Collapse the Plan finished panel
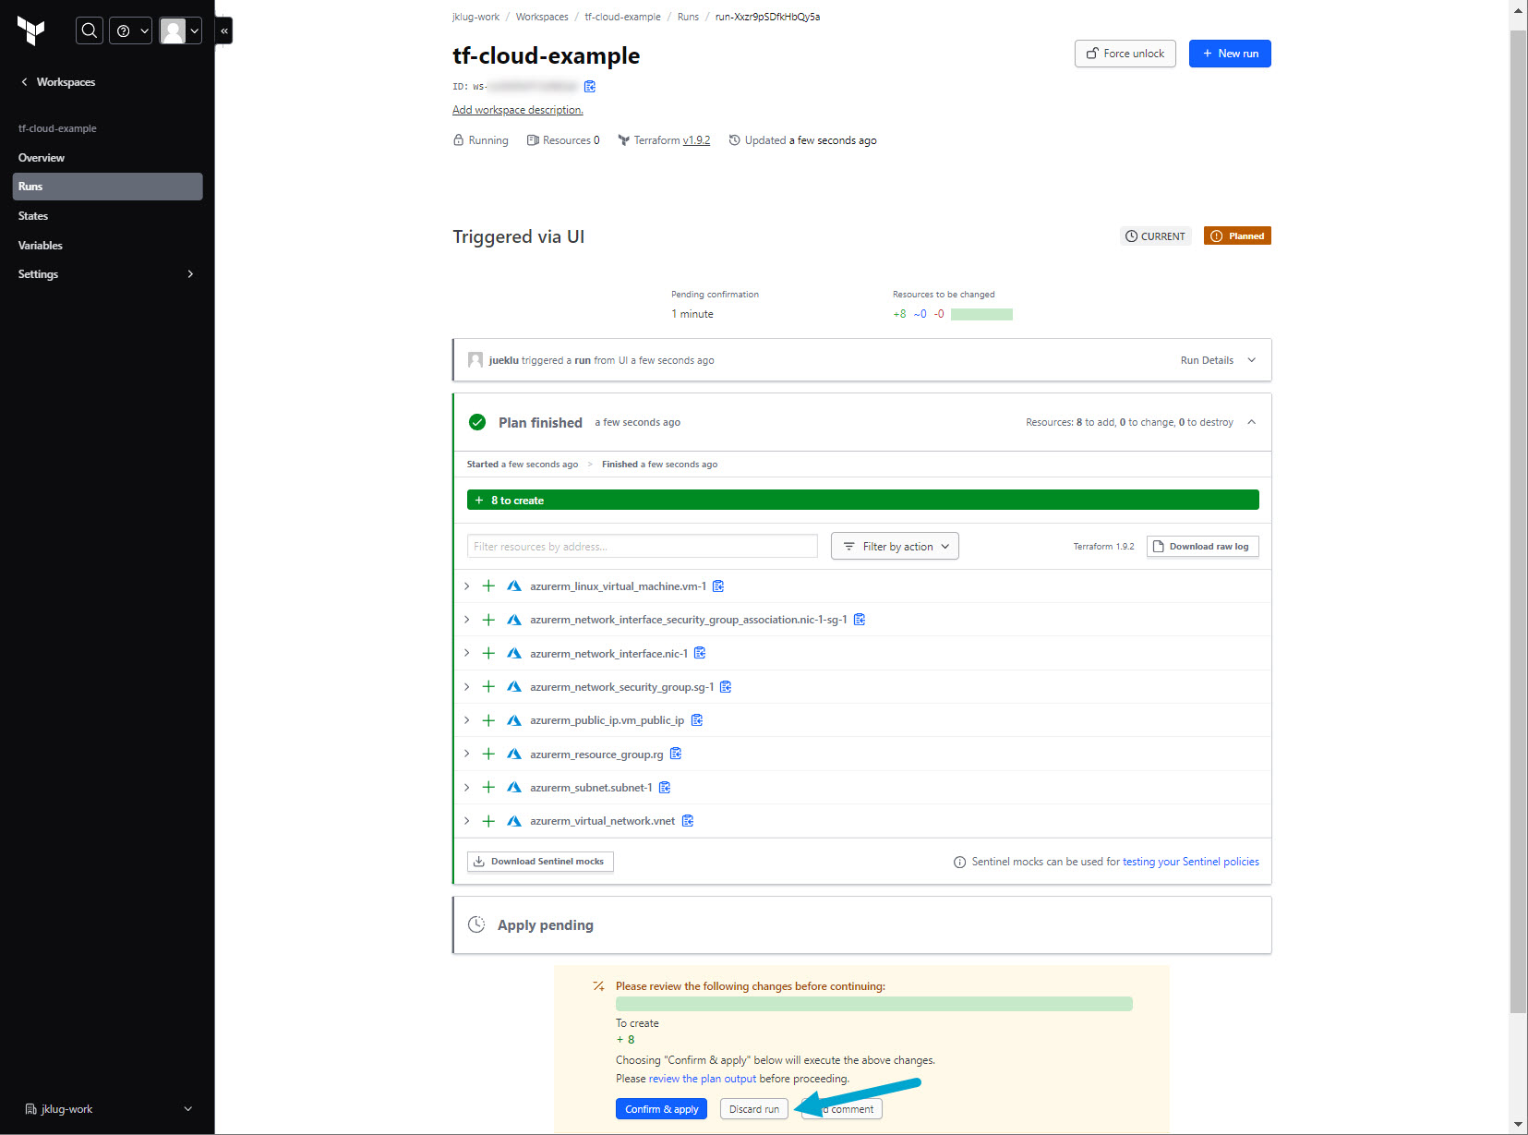The image size is (1528, 1135). (1251, 422)
